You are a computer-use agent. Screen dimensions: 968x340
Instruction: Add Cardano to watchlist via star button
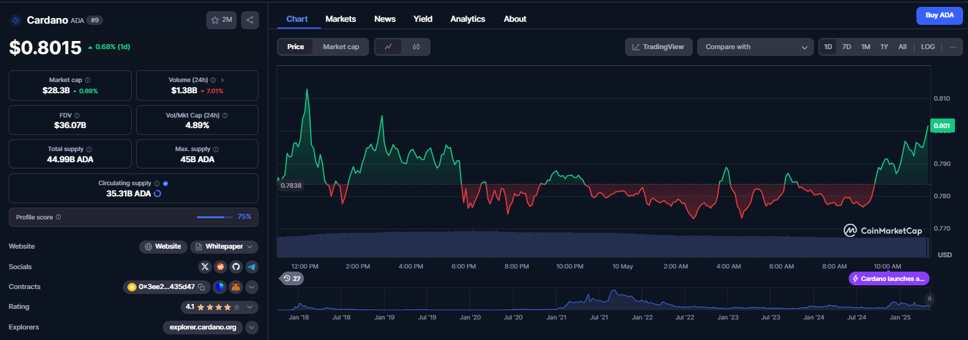click(221, 20)
